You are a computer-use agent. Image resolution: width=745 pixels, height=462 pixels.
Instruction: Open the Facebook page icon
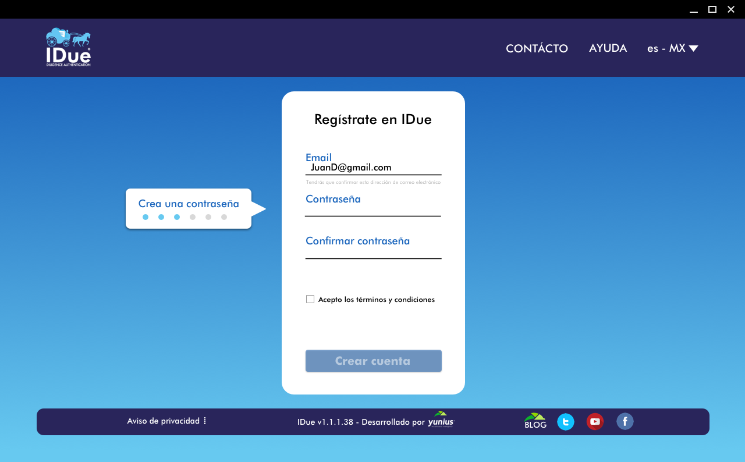625,421
